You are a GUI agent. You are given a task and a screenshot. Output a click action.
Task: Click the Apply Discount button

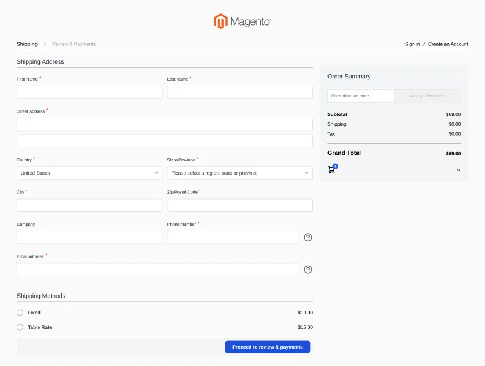tap(428, 96)
